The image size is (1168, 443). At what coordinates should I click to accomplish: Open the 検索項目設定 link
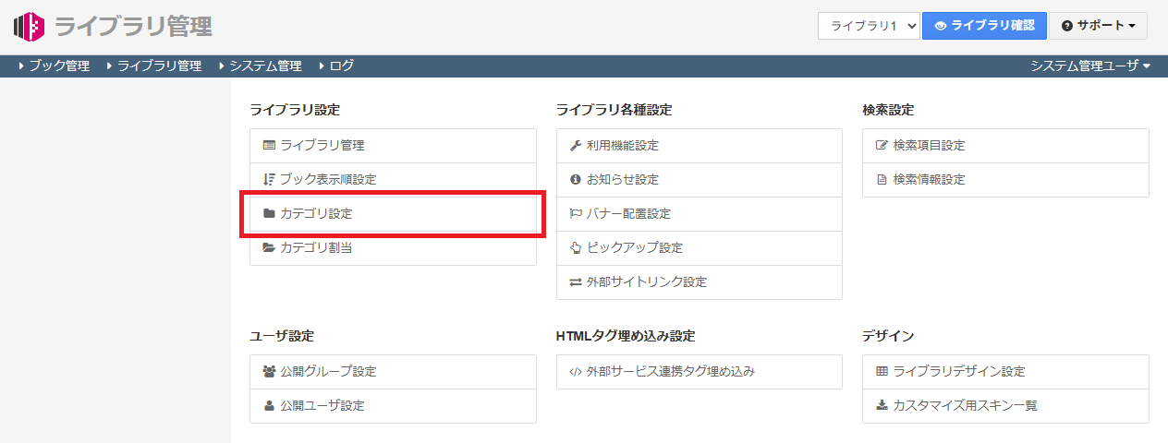coord(929,146)
